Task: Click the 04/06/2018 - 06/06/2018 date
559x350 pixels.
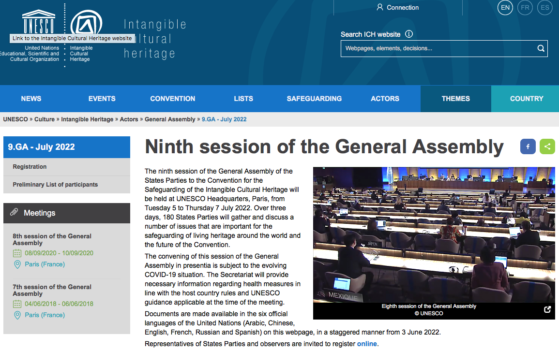Action: click(x=59, y=304)
